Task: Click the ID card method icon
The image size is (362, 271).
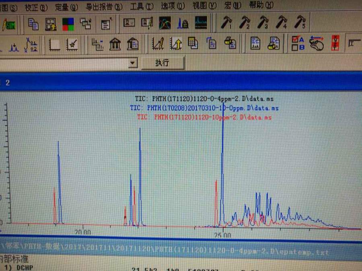Action: tap(129, 23)
